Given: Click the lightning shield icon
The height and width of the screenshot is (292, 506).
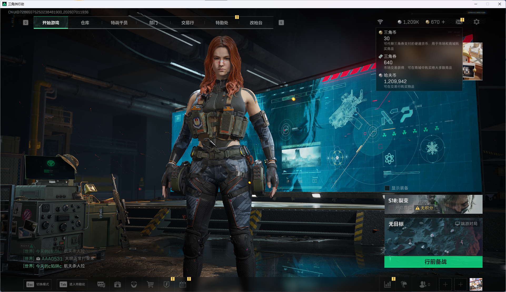Looking at the screenshot, I should (x=166, y=284).
